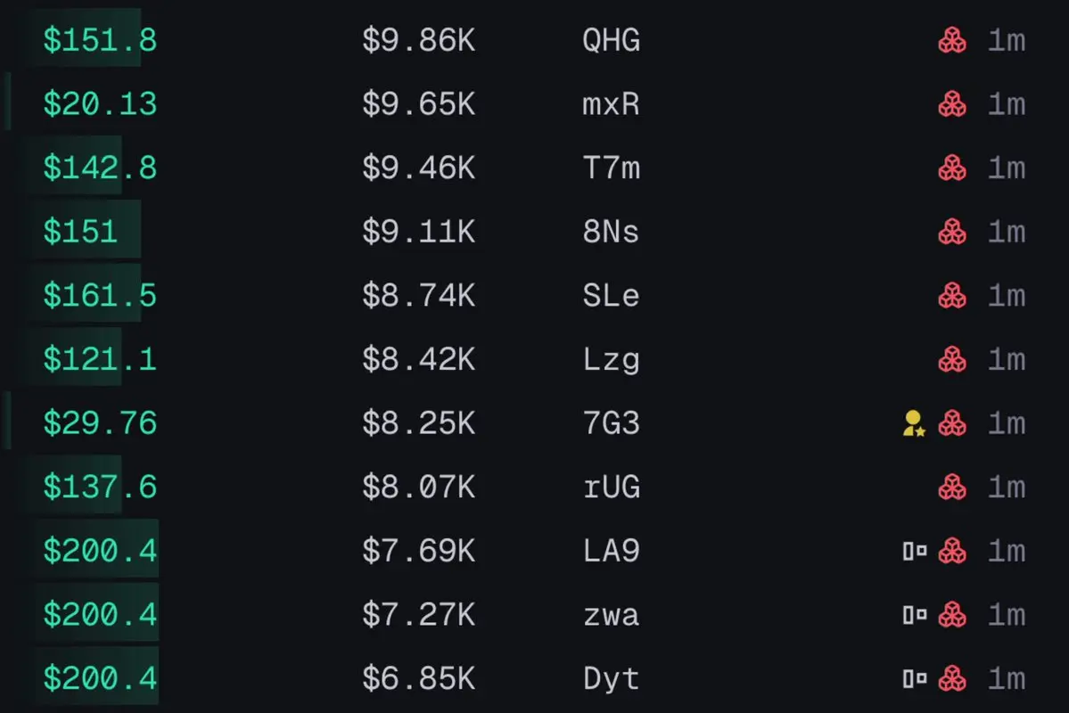This screenshot has height=713, width=1069.
Task: Click the 1m timestamp in zwa row
Action: tap(1007, 615)
